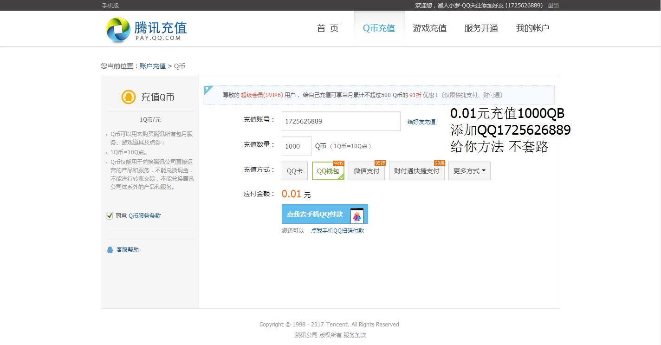Focus the 充值账号 input field

(341, 121)
